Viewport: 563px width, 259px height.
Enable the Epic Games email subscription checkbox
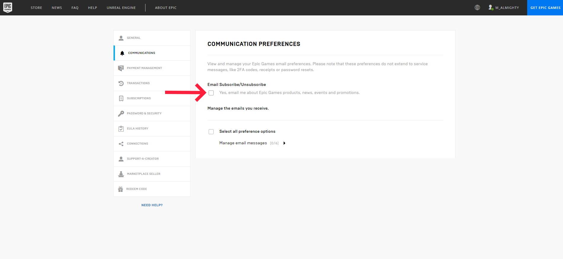coord(211,93)
